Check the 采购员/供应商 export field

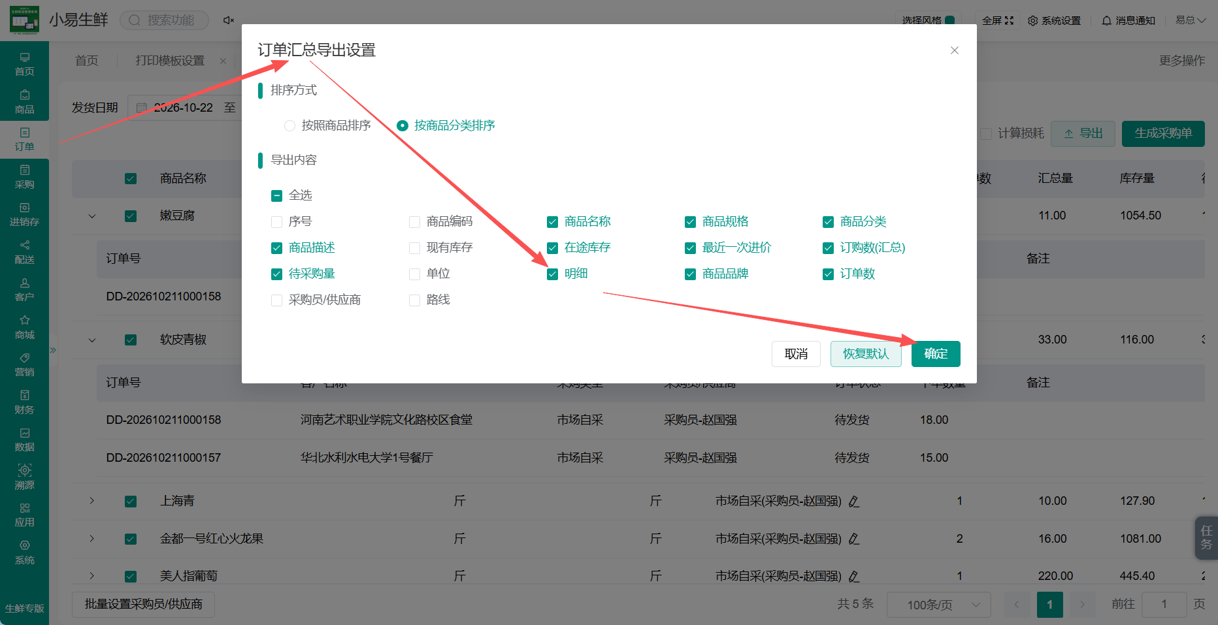[276, 300]
